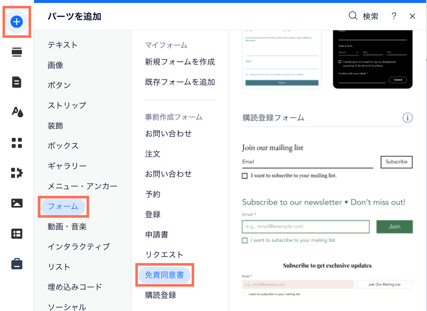Open the App Market grid icon
This screenshot has width=427, height=311.
pos(16,142)
